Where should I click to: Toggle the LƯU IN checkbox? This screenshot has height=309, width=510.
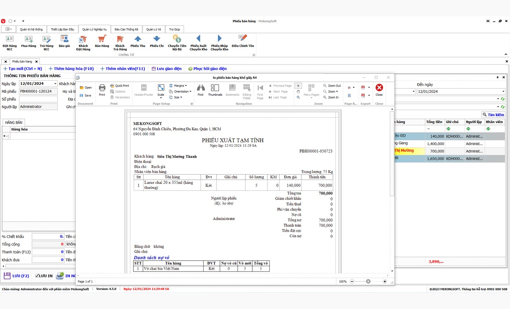pyautogui.click(x=37, y=276)
